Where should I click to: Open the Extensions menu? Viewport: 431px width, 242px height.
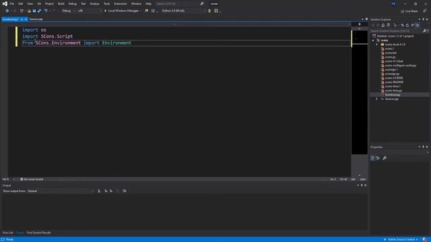pos(121,4)
